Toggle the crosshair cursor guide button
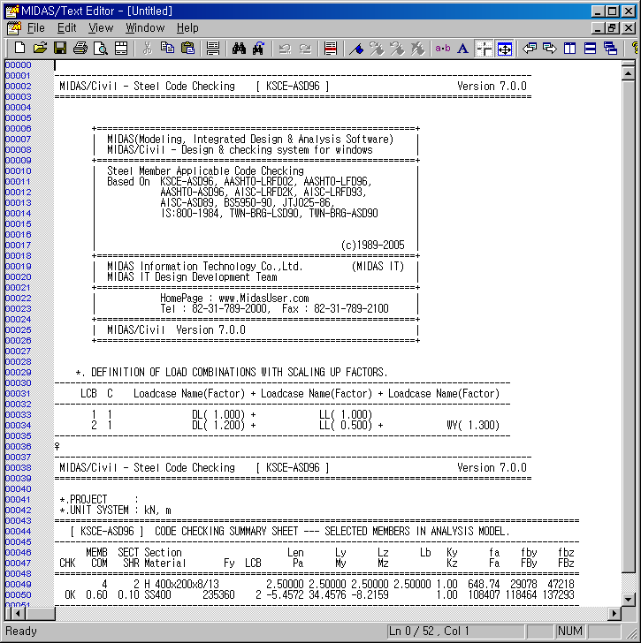This screenshot has width=641, height=643. click(484, 49)
